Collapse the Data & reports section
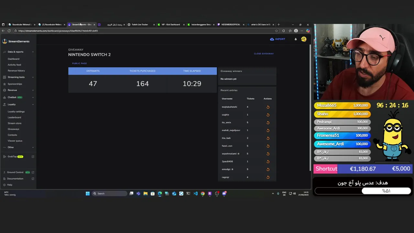Screen dimensions: 414x233 tap(33, 52)
